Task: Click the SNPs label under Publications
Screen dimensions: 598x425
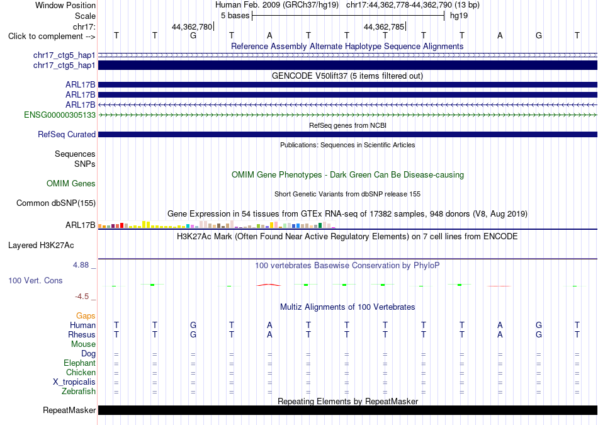Action: 85,164
